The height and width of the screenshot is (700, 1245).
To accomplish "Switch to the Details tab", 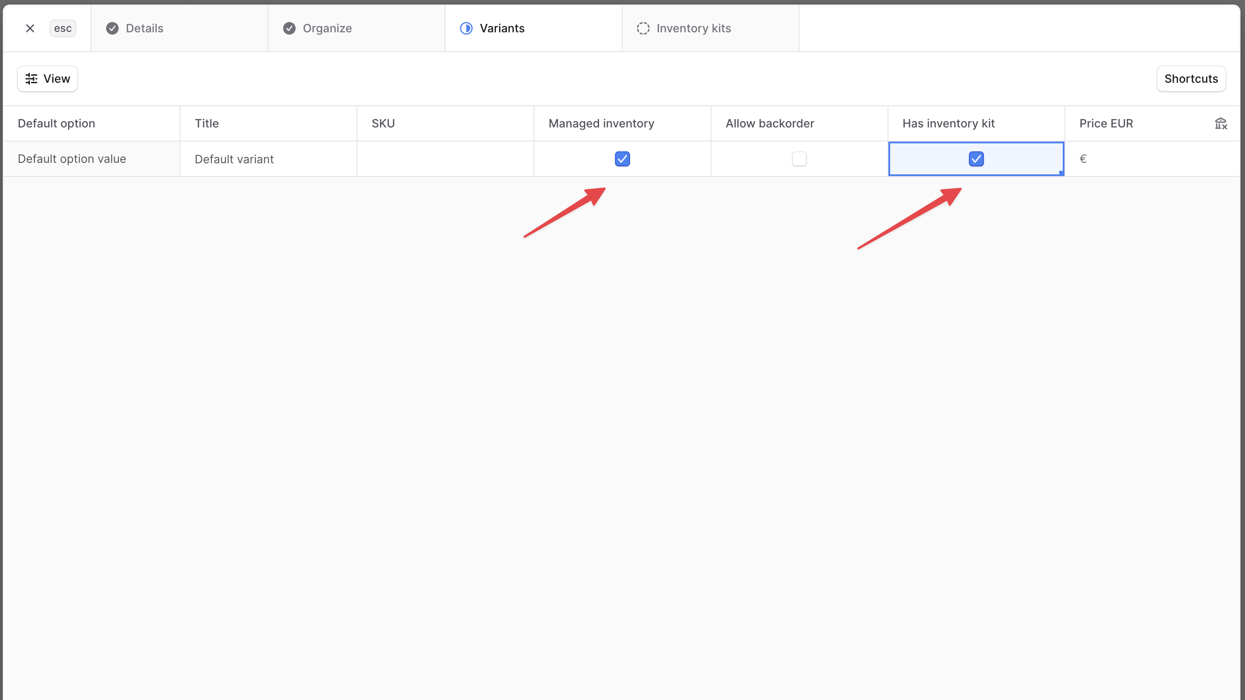I will coord(144,28).
